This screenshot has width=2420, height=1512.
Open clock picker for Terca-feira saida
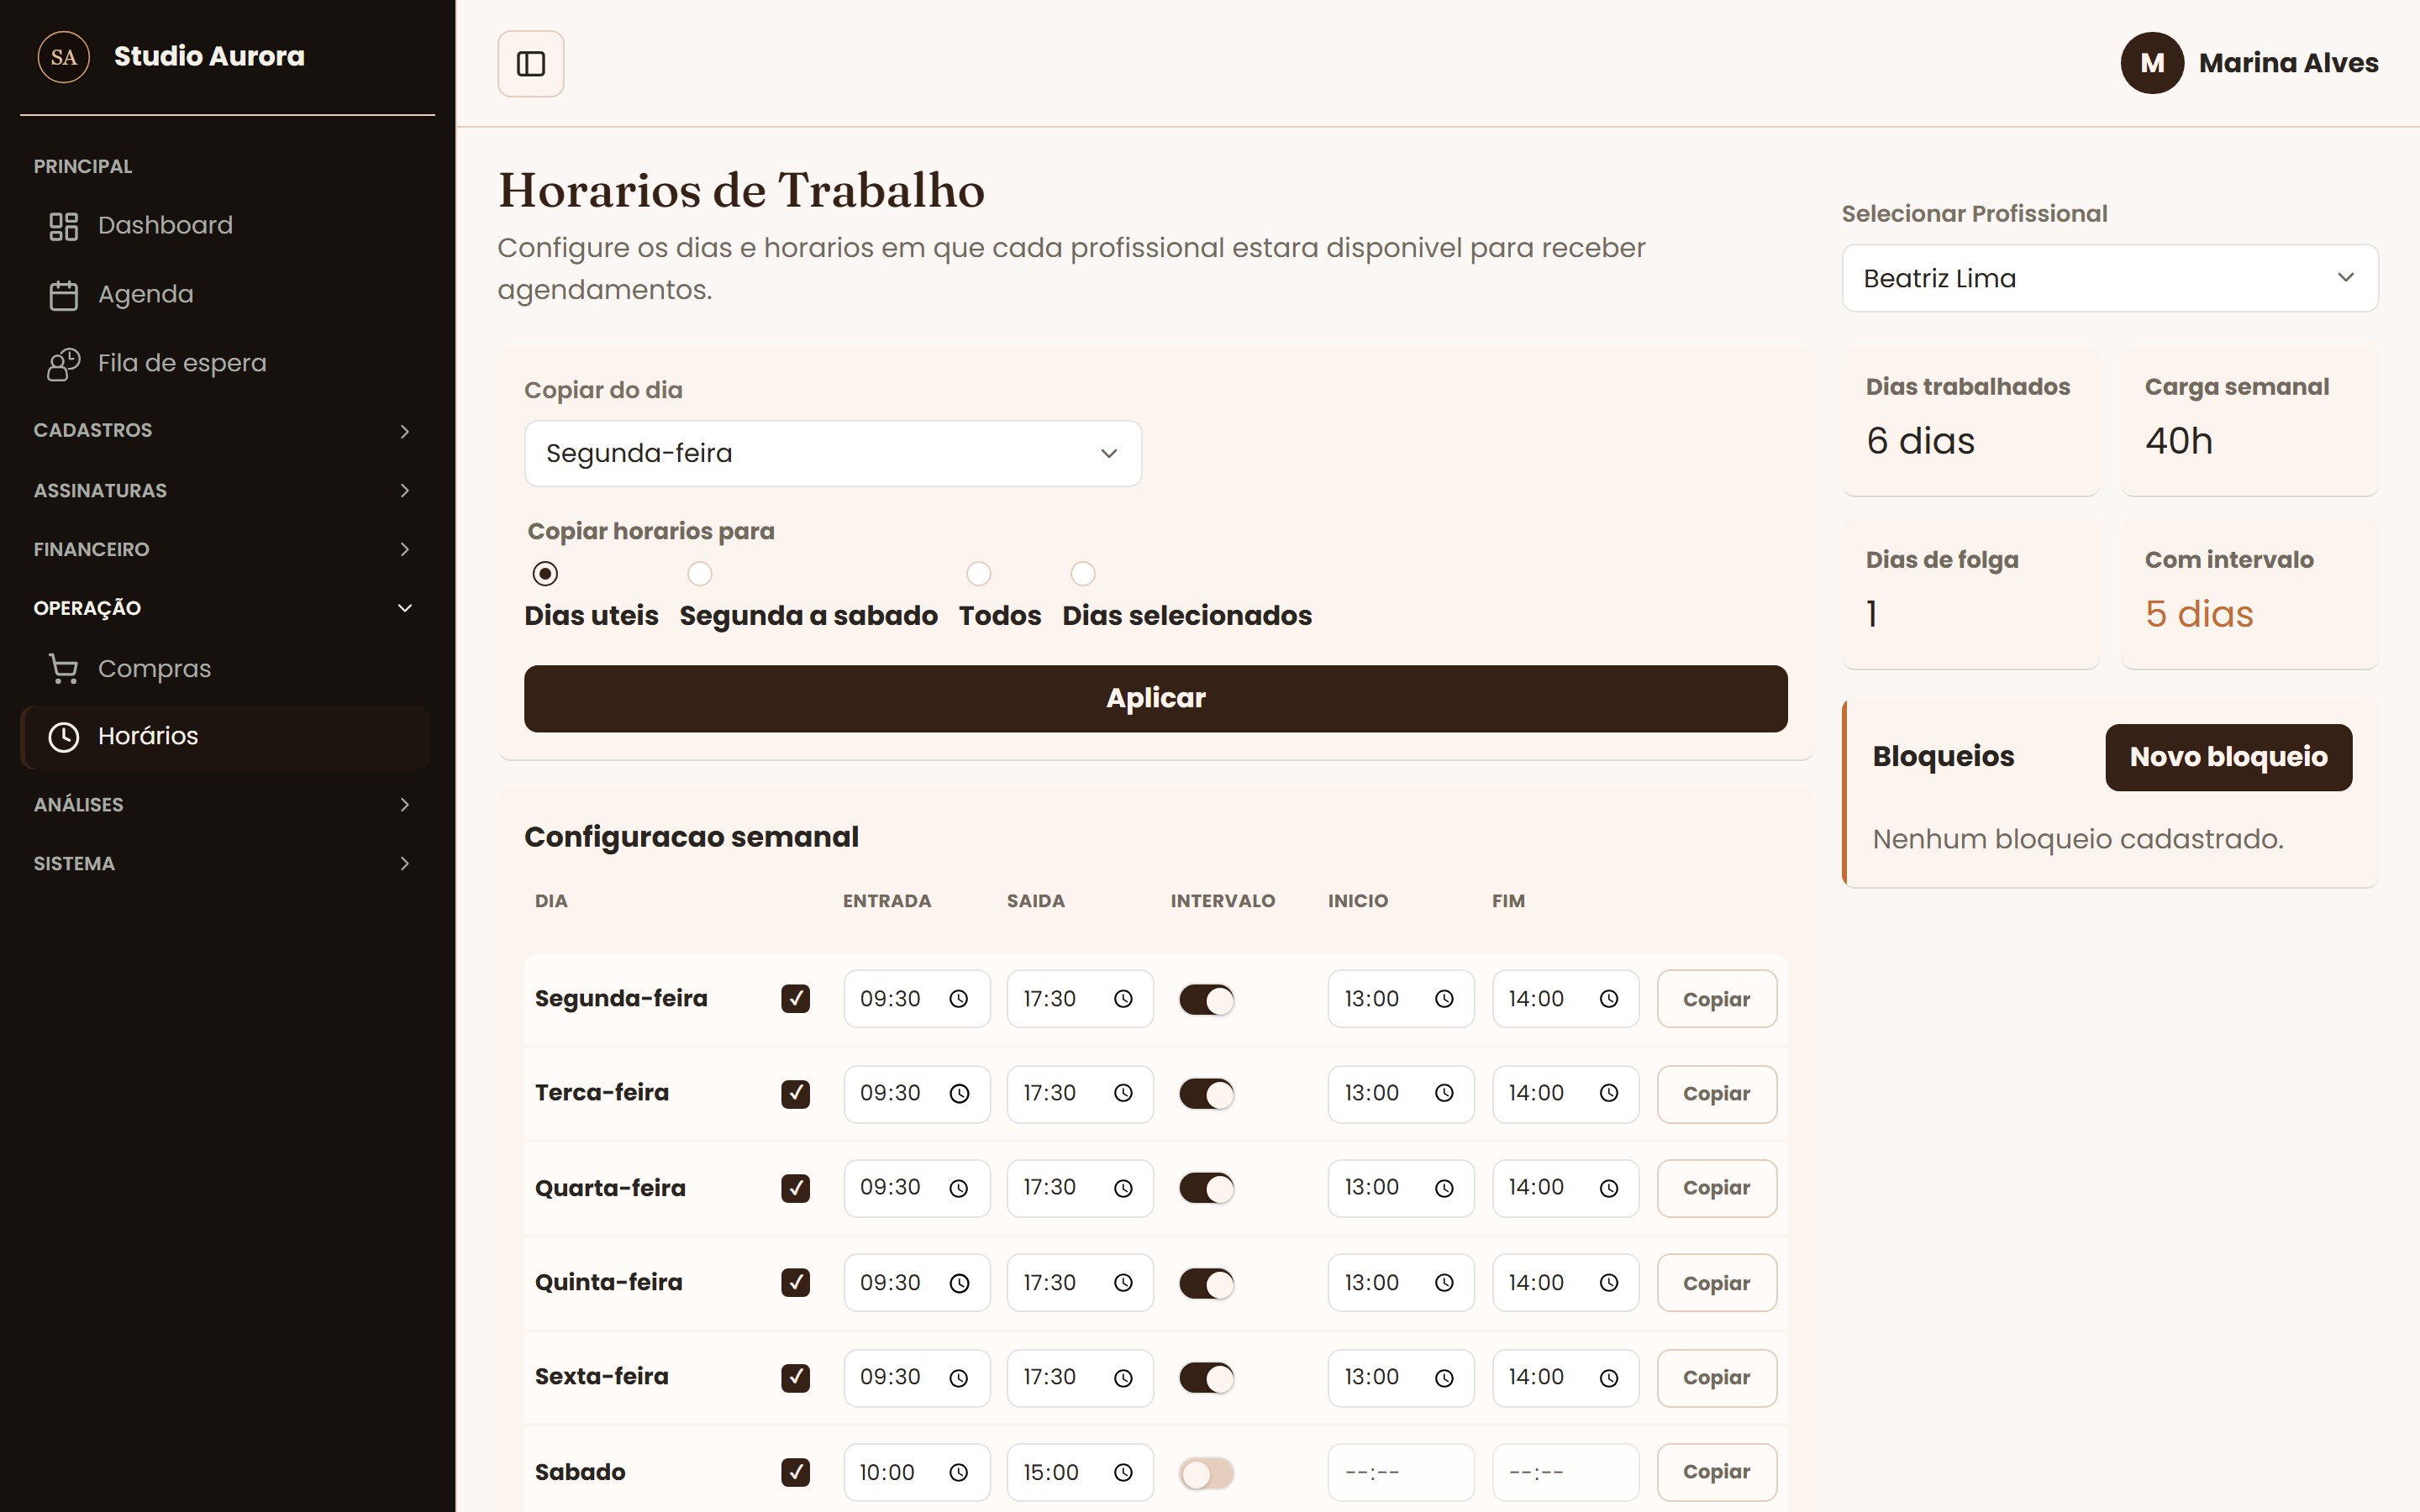(x=1123, y=1094)
